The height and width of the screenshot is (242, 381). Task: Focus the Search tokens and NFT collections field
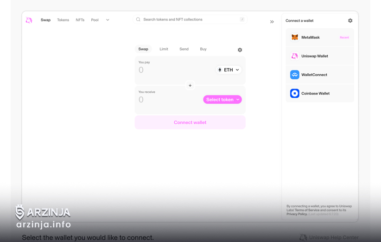pos(190,19)
